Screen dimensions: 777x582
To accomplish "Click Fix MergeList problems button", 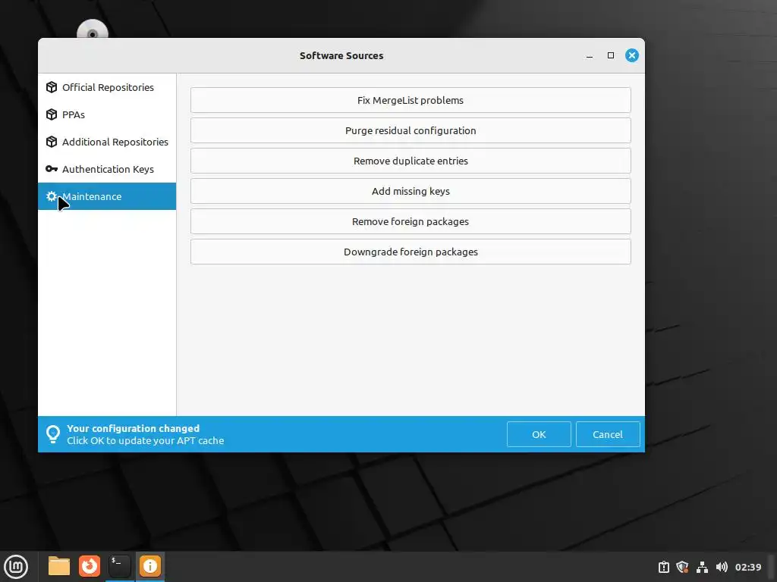I will pyautogui.click(x=411, y=100).
